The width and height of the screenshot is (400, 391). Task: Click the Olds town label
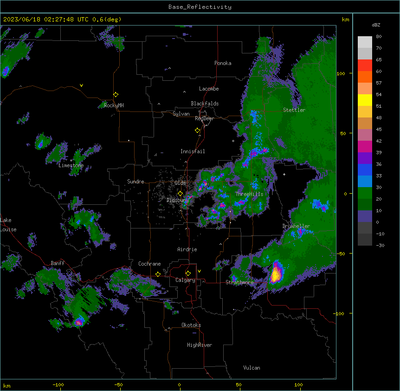click(180, 183)
